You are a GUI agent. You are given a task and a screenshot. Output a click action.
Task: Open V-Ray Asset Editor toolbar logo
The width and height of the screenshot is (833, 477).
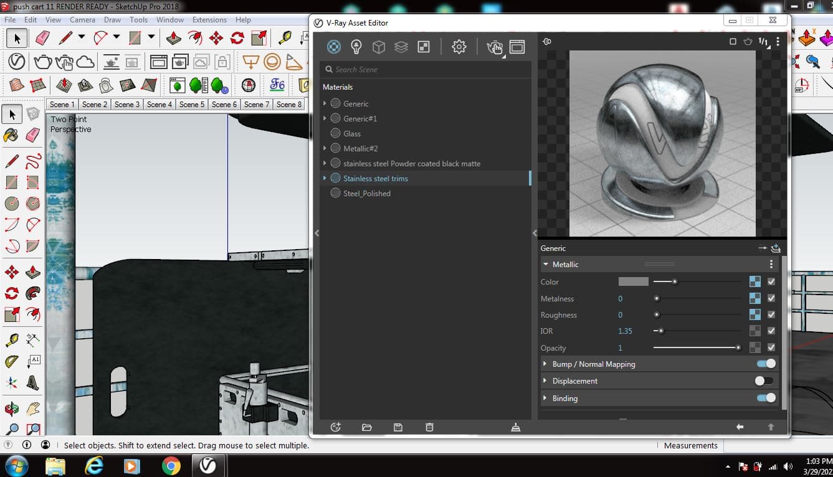(x=17, y=62)
